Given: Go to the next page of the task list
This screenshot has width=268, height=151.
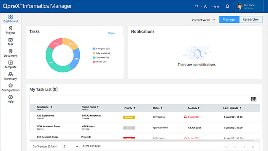Looking at the screenshot, I should 245,147.
